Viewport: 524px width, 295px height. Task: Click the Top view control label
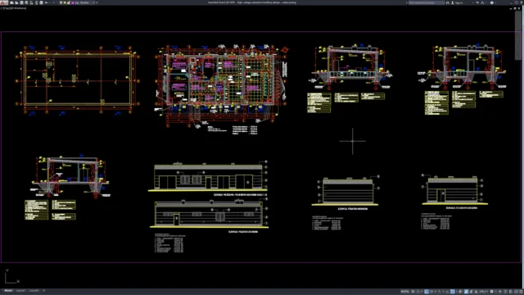pyautogui.click(x=7, y=8)
